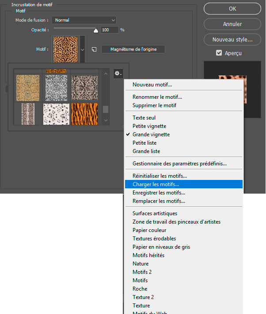Switch view to Petite vignette
The image size is (266, 314).
(x=149, y=126)
